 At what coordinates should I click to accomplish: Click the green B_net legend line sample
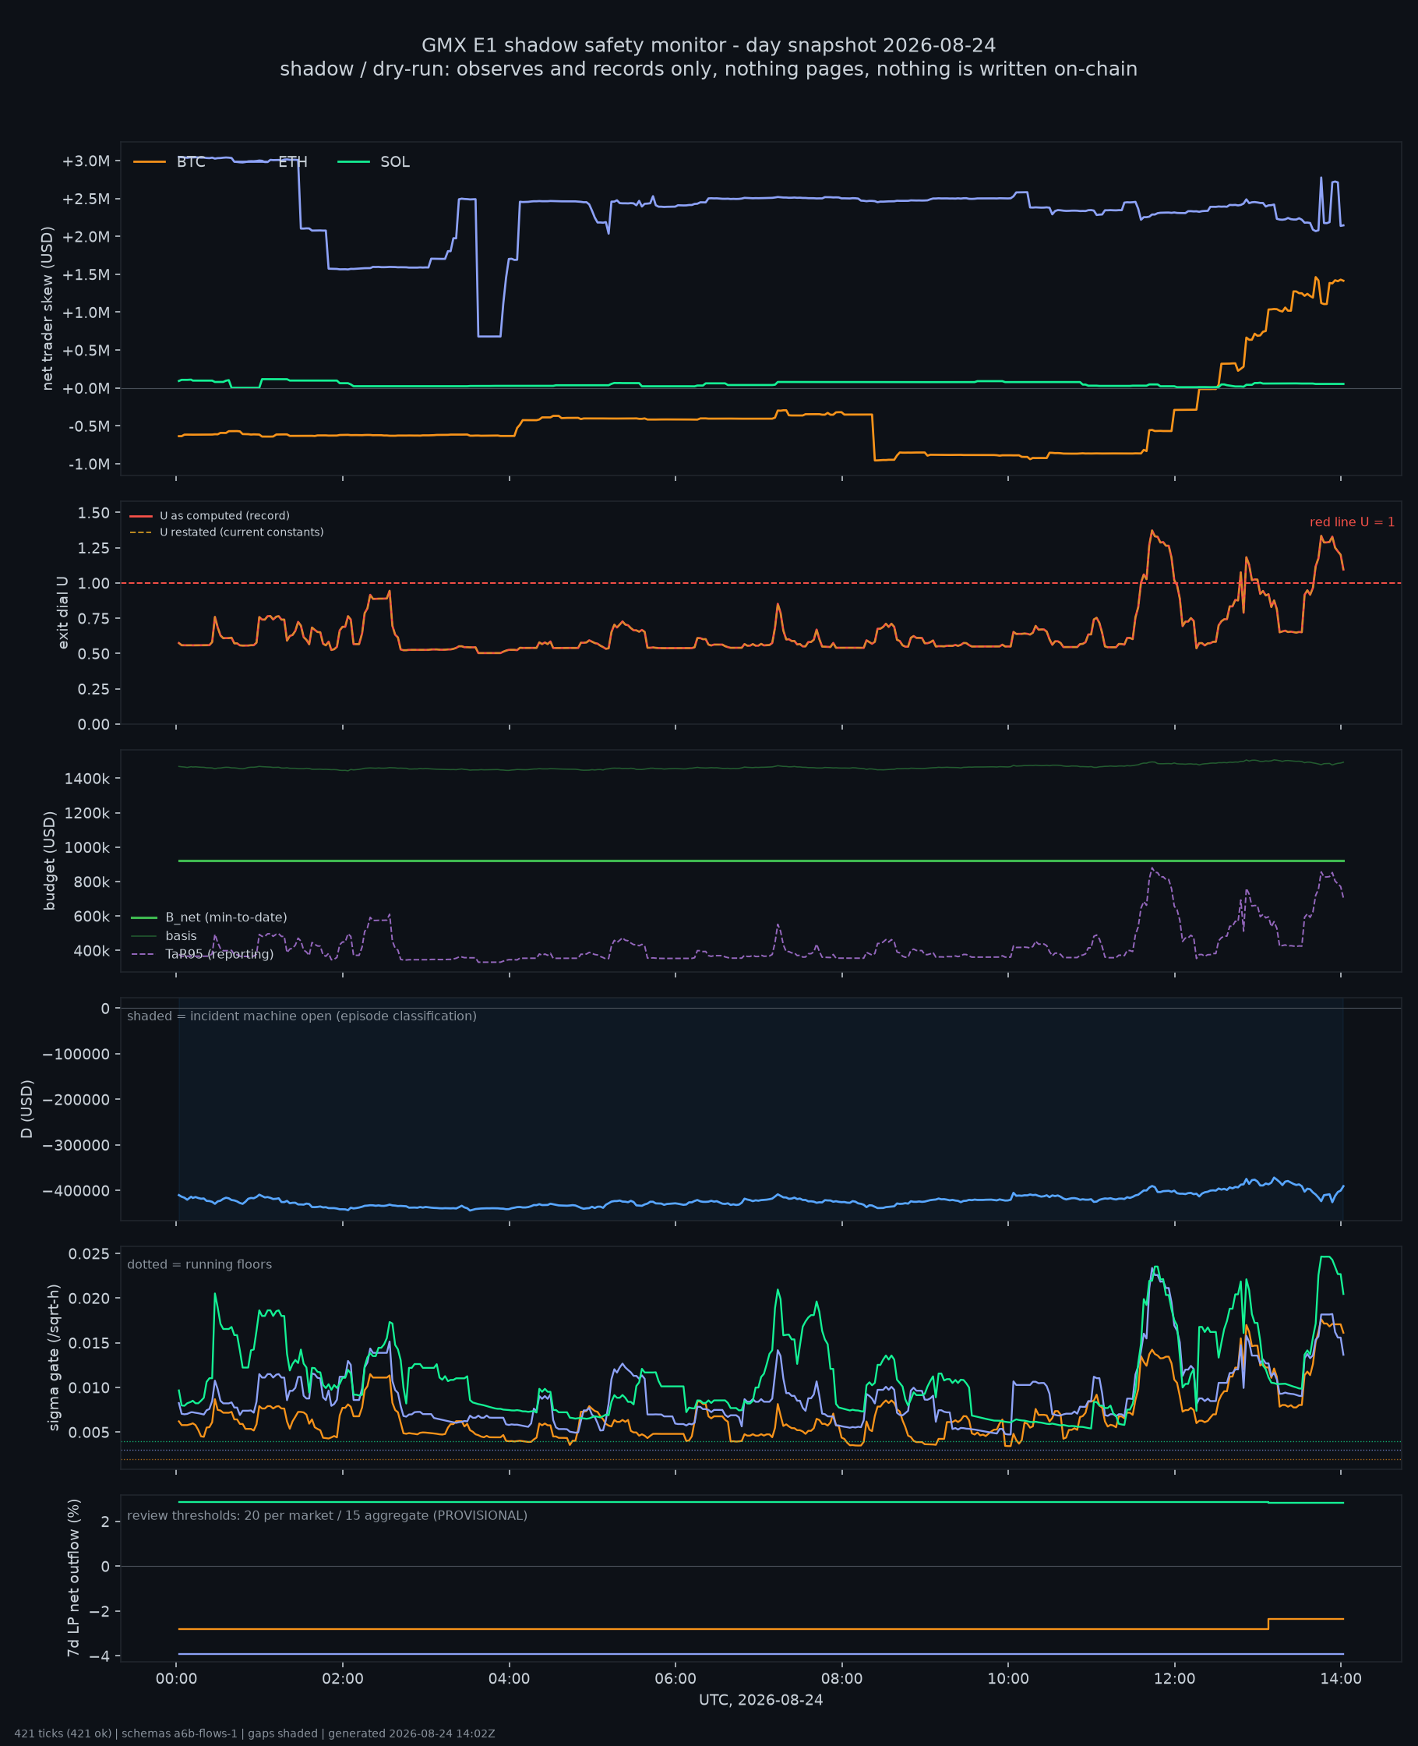coord(144,917)
